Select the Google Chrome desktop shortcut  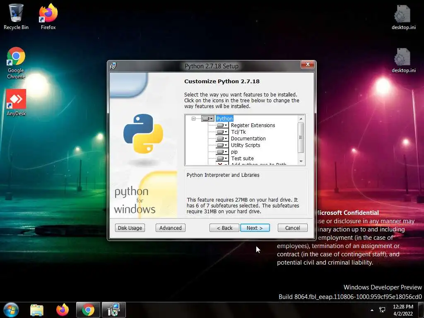click(x=16, y=63)
